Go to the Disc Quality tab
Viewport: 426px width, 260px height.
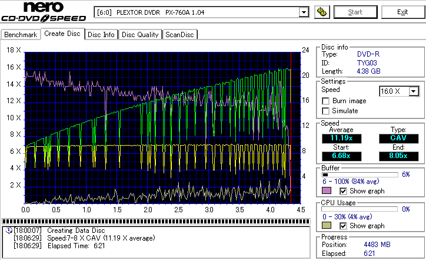tap(140, 35)
